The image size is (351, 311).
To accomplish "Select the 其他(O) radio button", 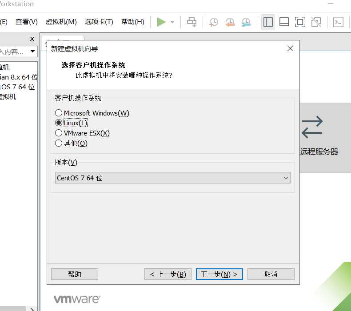I will click(x=59, y=143).
